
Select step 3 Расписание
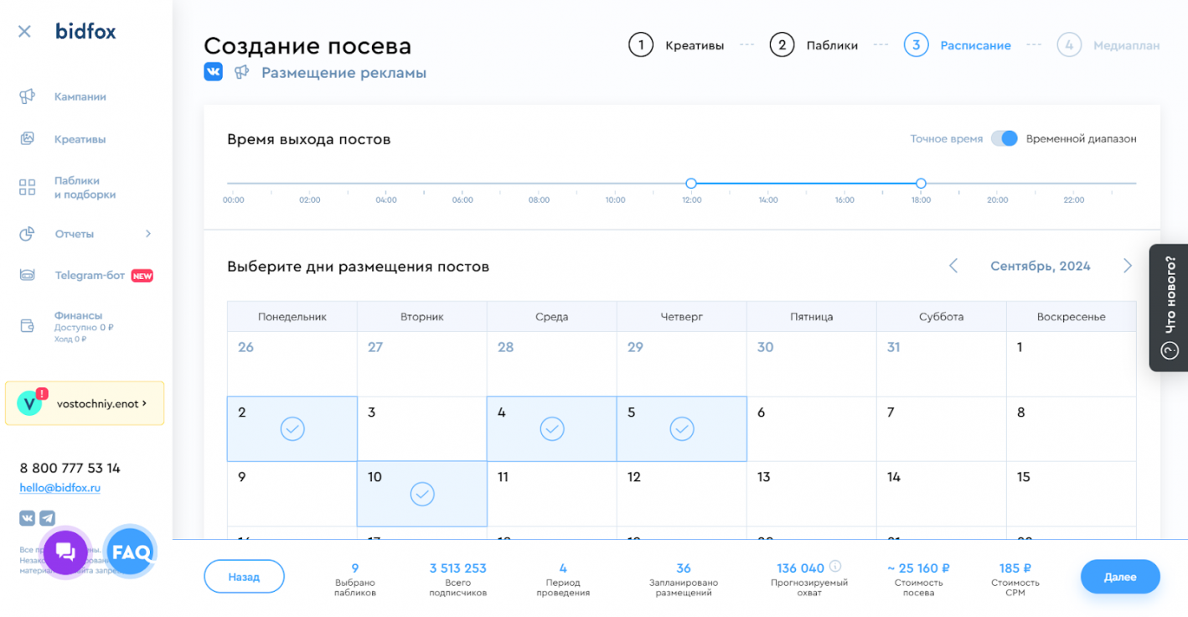point(958,45)
